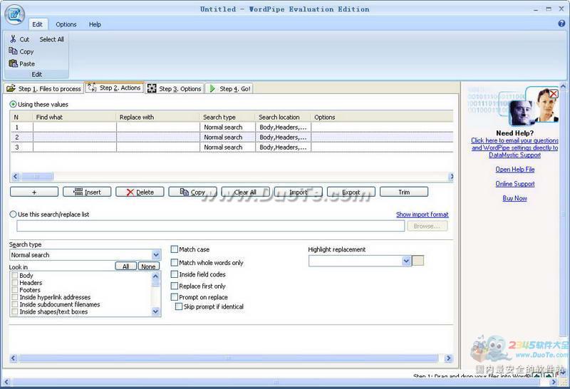Click the Clear All button
The width and height of the screenshot is (570, 389).
click(245, 192)
